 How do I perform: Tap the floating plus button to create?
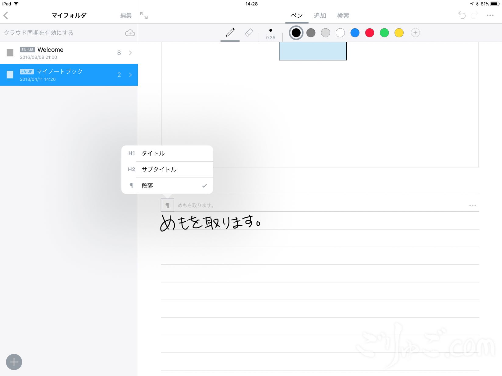click(x=14, y=362)
